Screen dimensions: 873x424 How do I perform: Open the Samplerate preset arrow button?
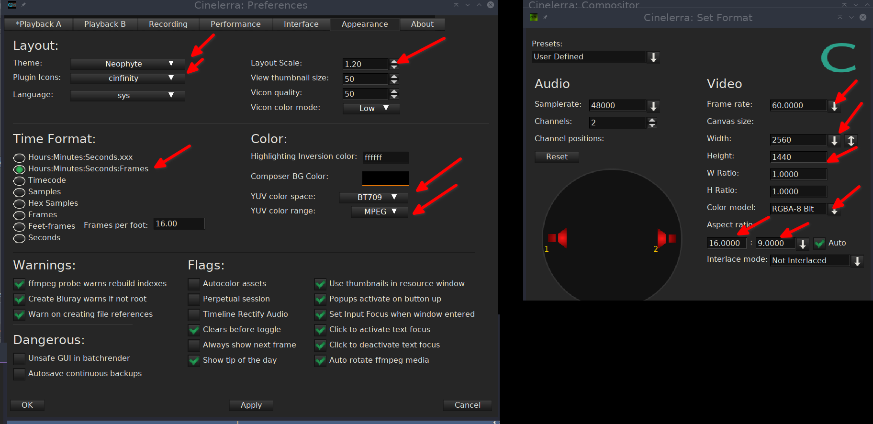pyautogui.click(x=653, y=106)
